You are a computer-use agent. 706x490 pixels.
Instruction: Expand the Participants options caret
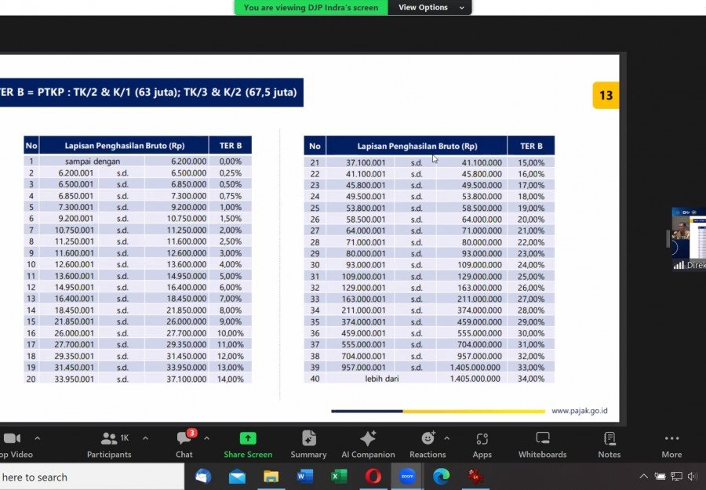[145, 438]
